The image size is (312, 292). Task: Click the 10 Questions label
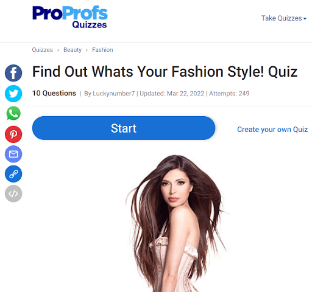point(54,93)
